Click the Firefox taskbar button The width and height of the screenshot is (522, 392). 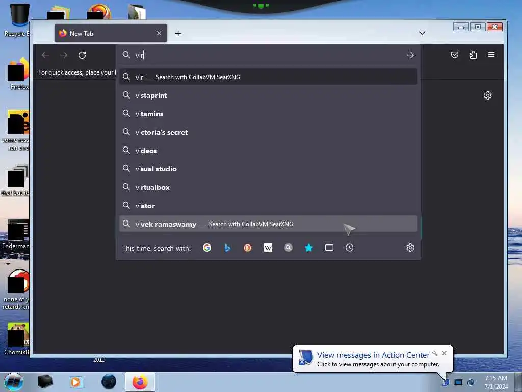tap(140, 382)
